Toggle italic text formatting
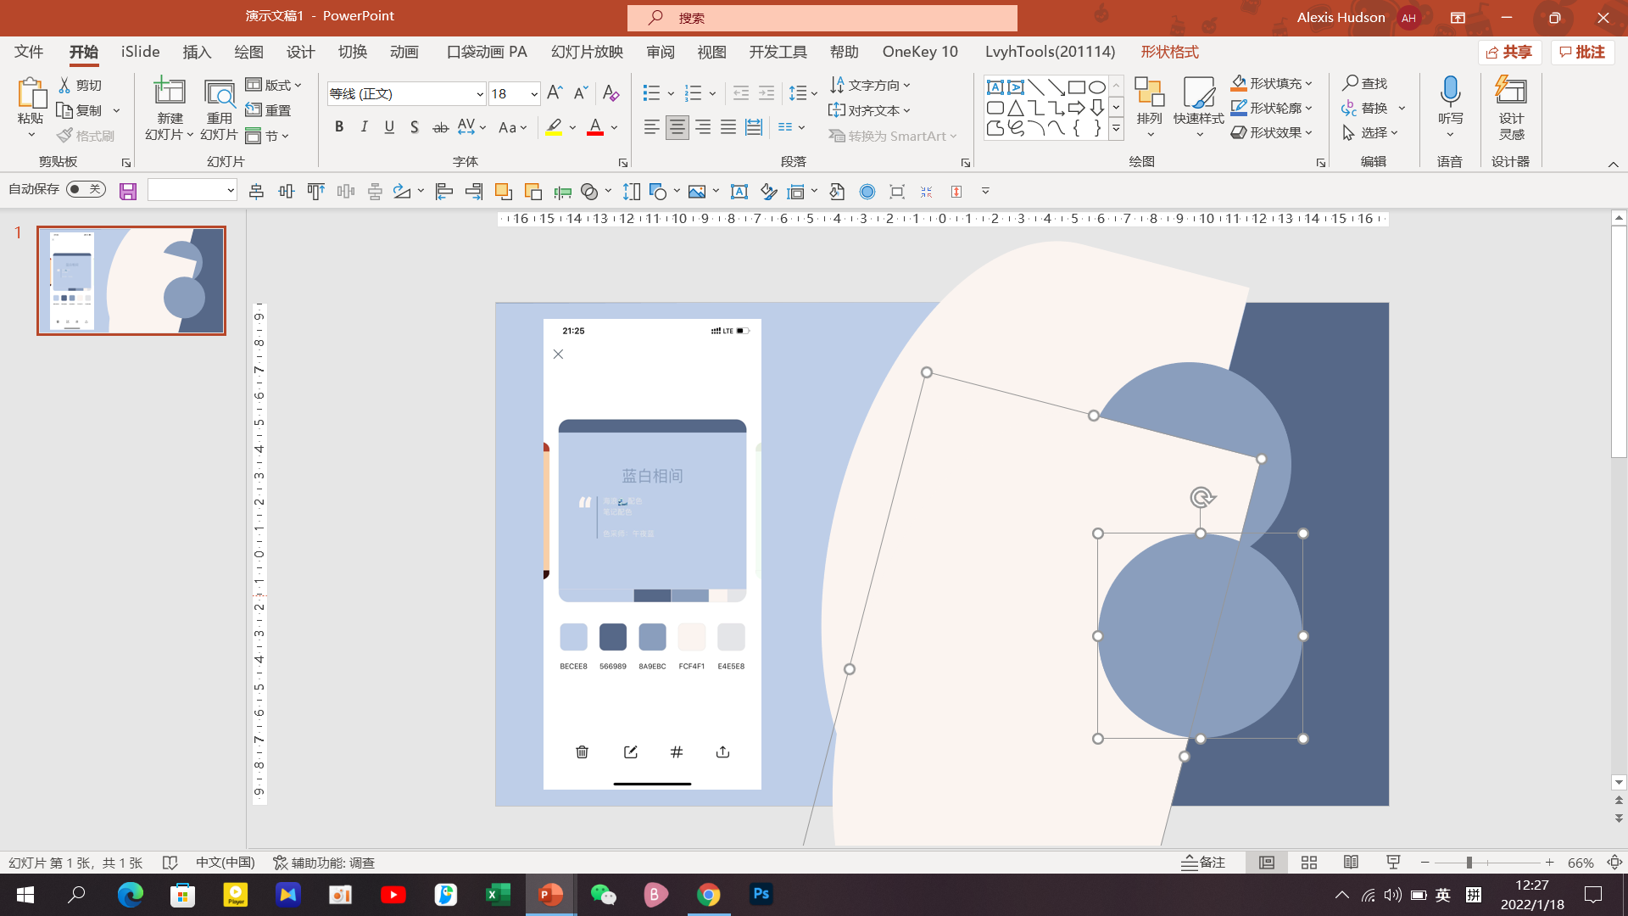 tap(365, 127)
